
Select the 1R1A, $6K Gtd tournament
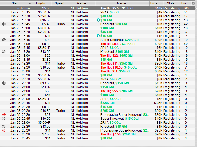coord(111,79)
